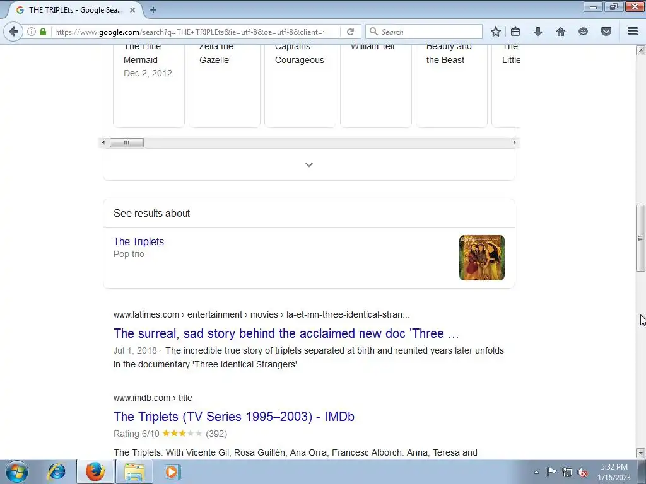Click the www.latimes.com breadcrumb URL
Image resolution: width=646 pixels, height=484 pixels.
click(261, 314)
